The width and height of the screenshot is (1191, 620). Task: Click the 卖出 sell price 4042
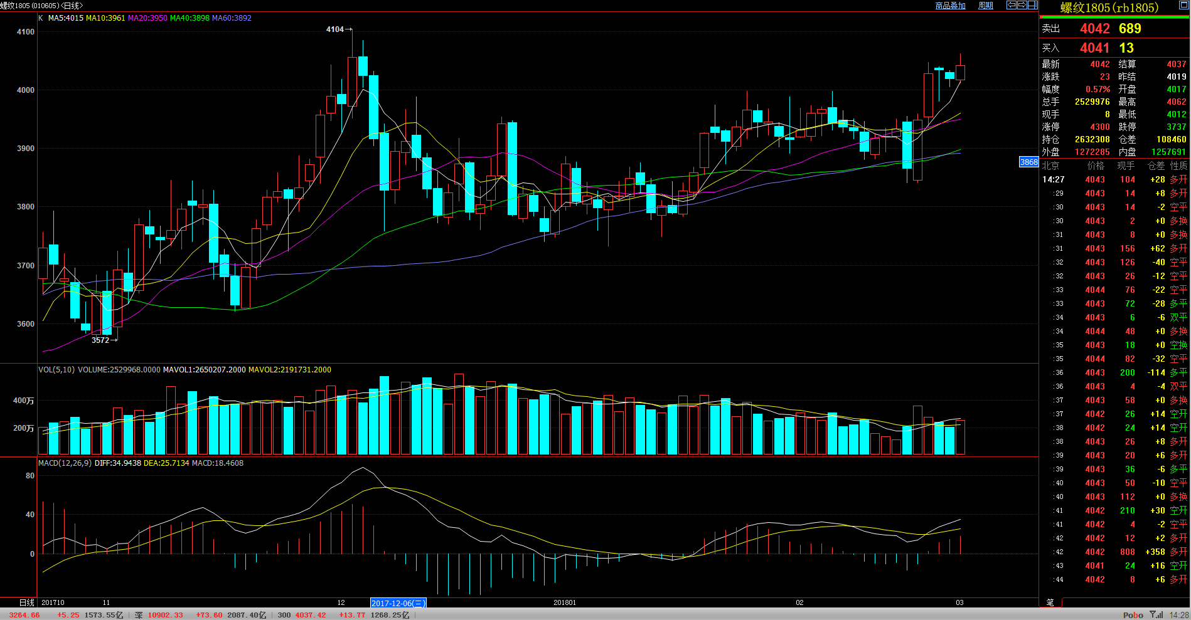[x=1094, y=29]
